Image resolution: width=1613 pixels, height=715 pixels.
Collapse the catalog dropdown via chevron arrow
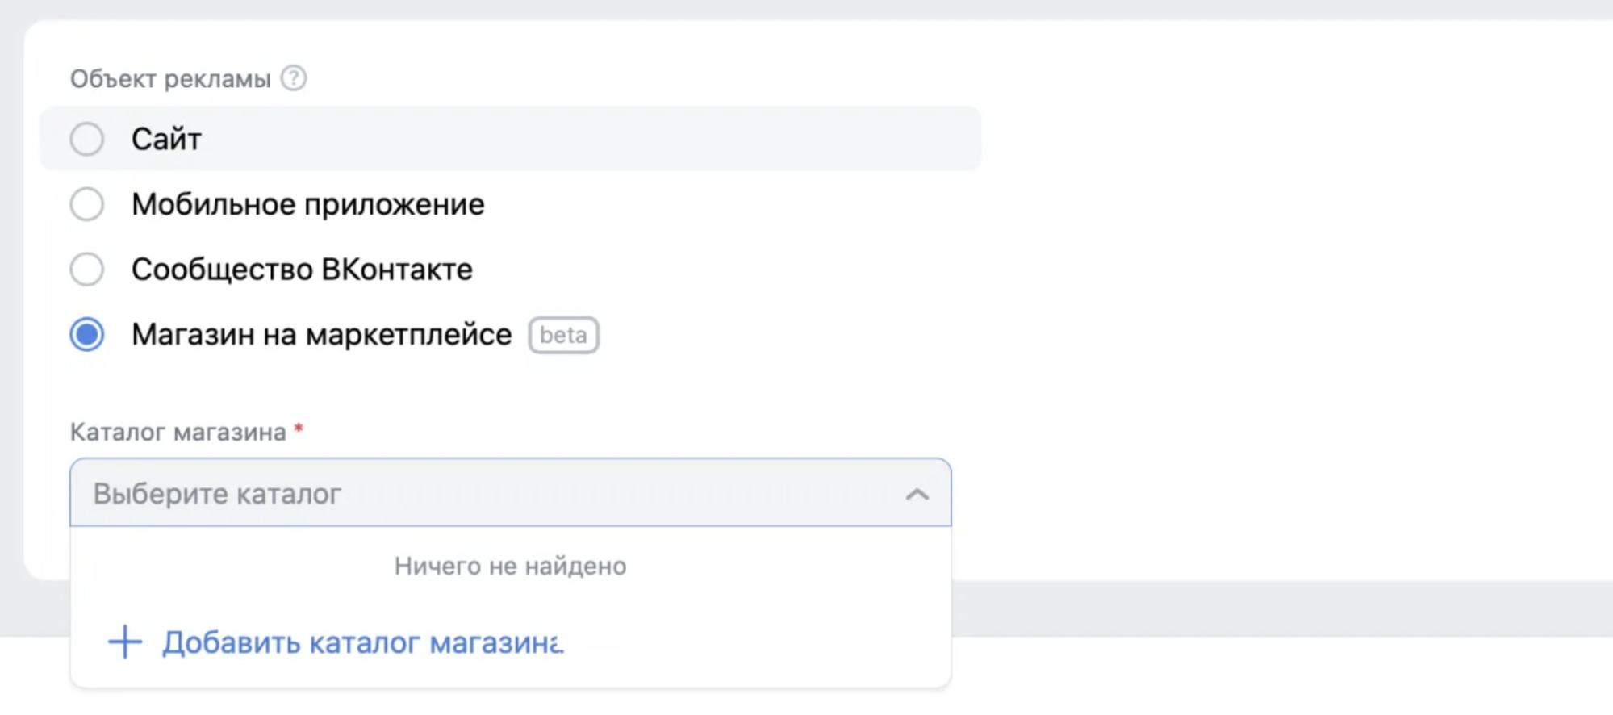tap(917, 494)
